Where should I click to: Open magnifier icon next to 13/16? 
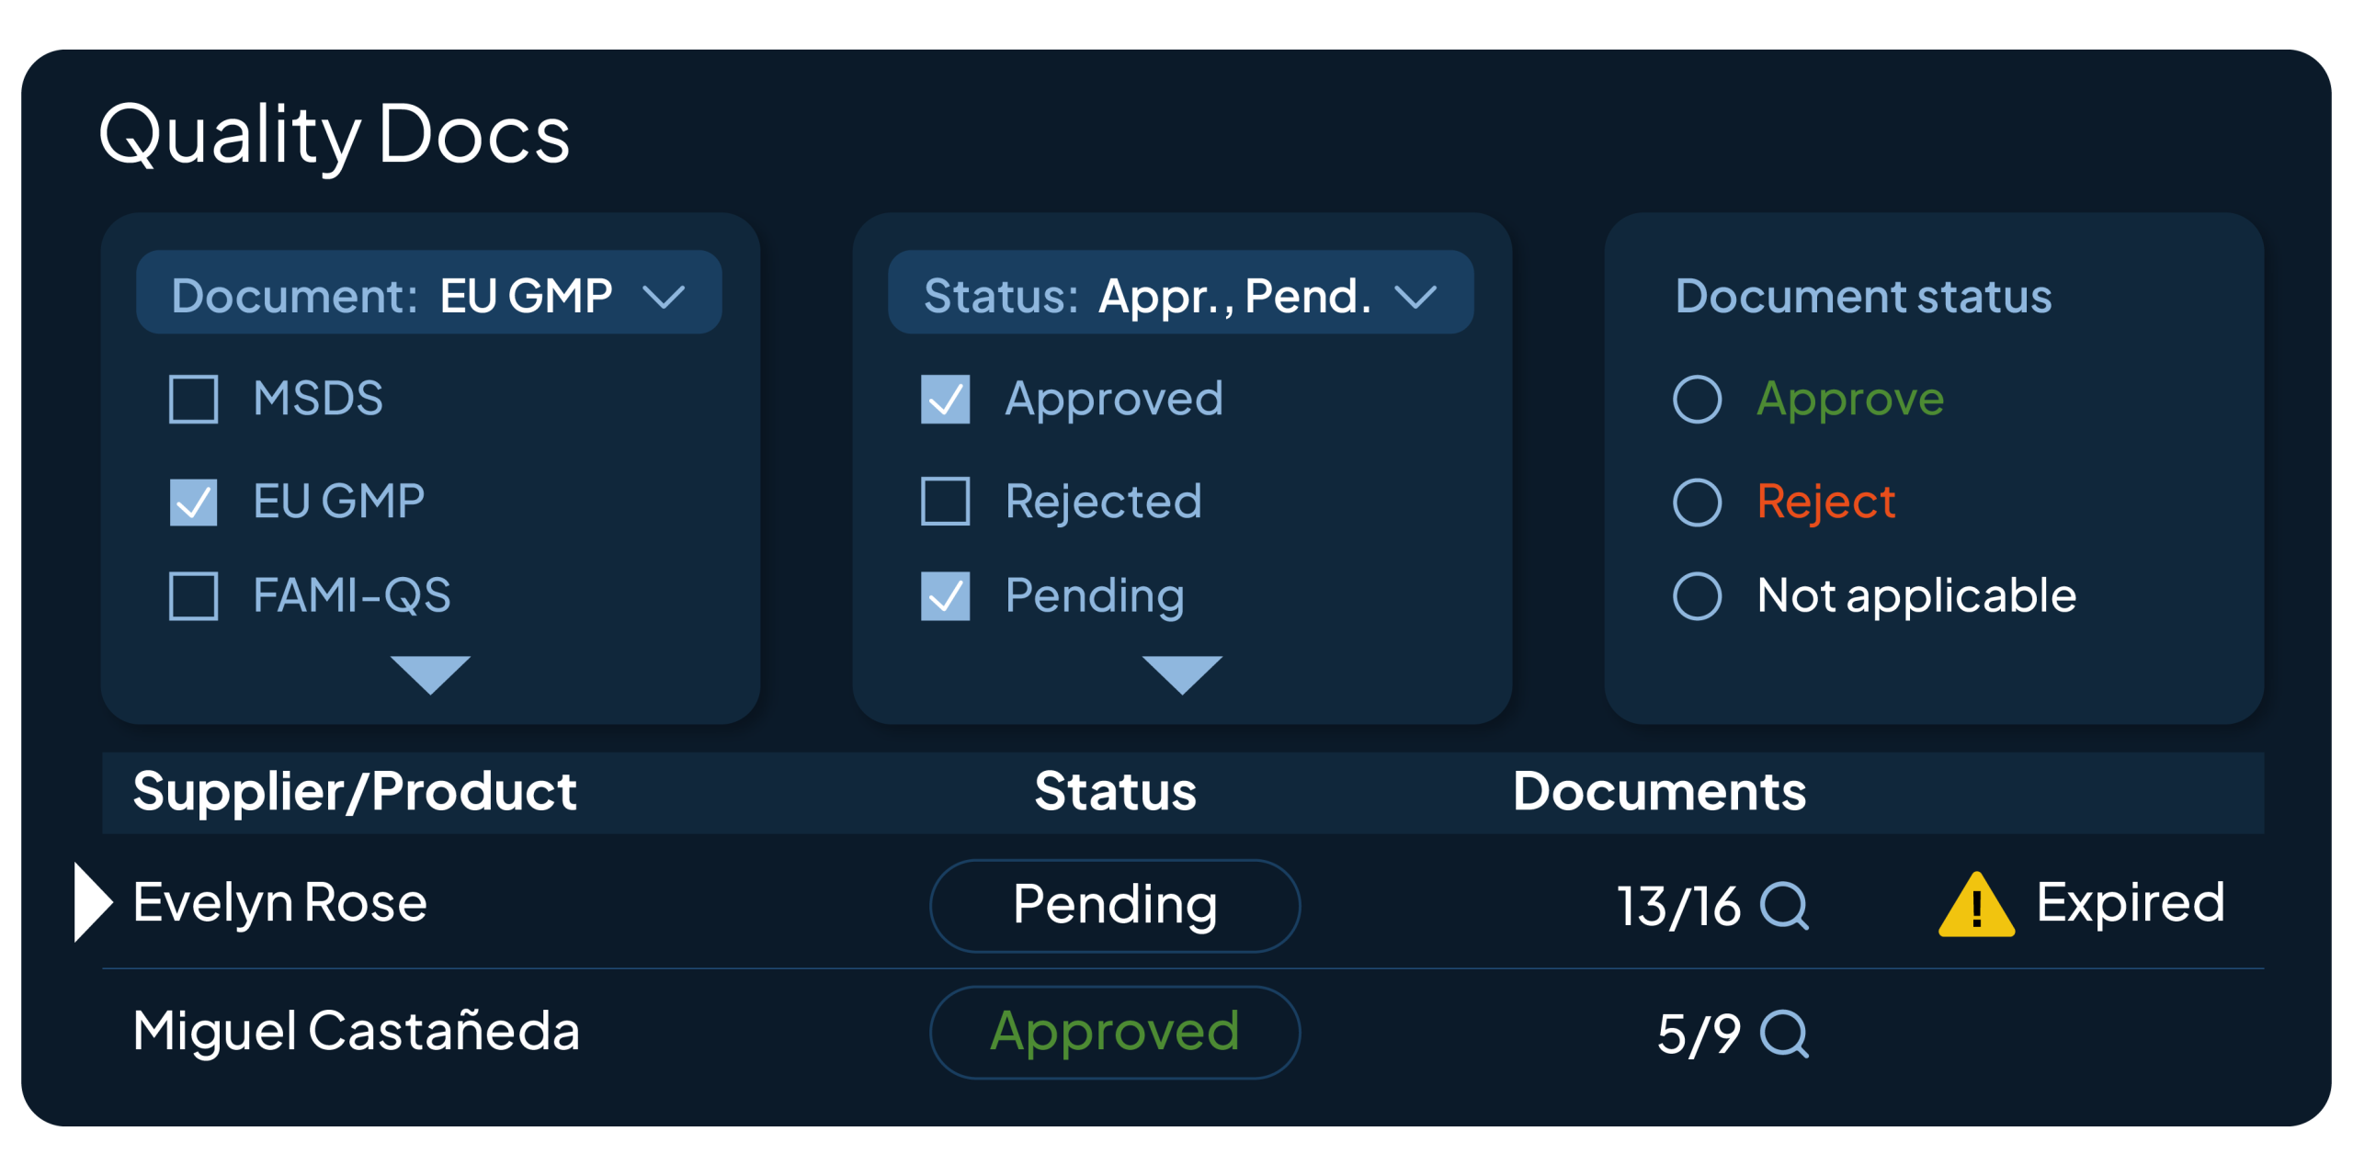(1784, 906)
